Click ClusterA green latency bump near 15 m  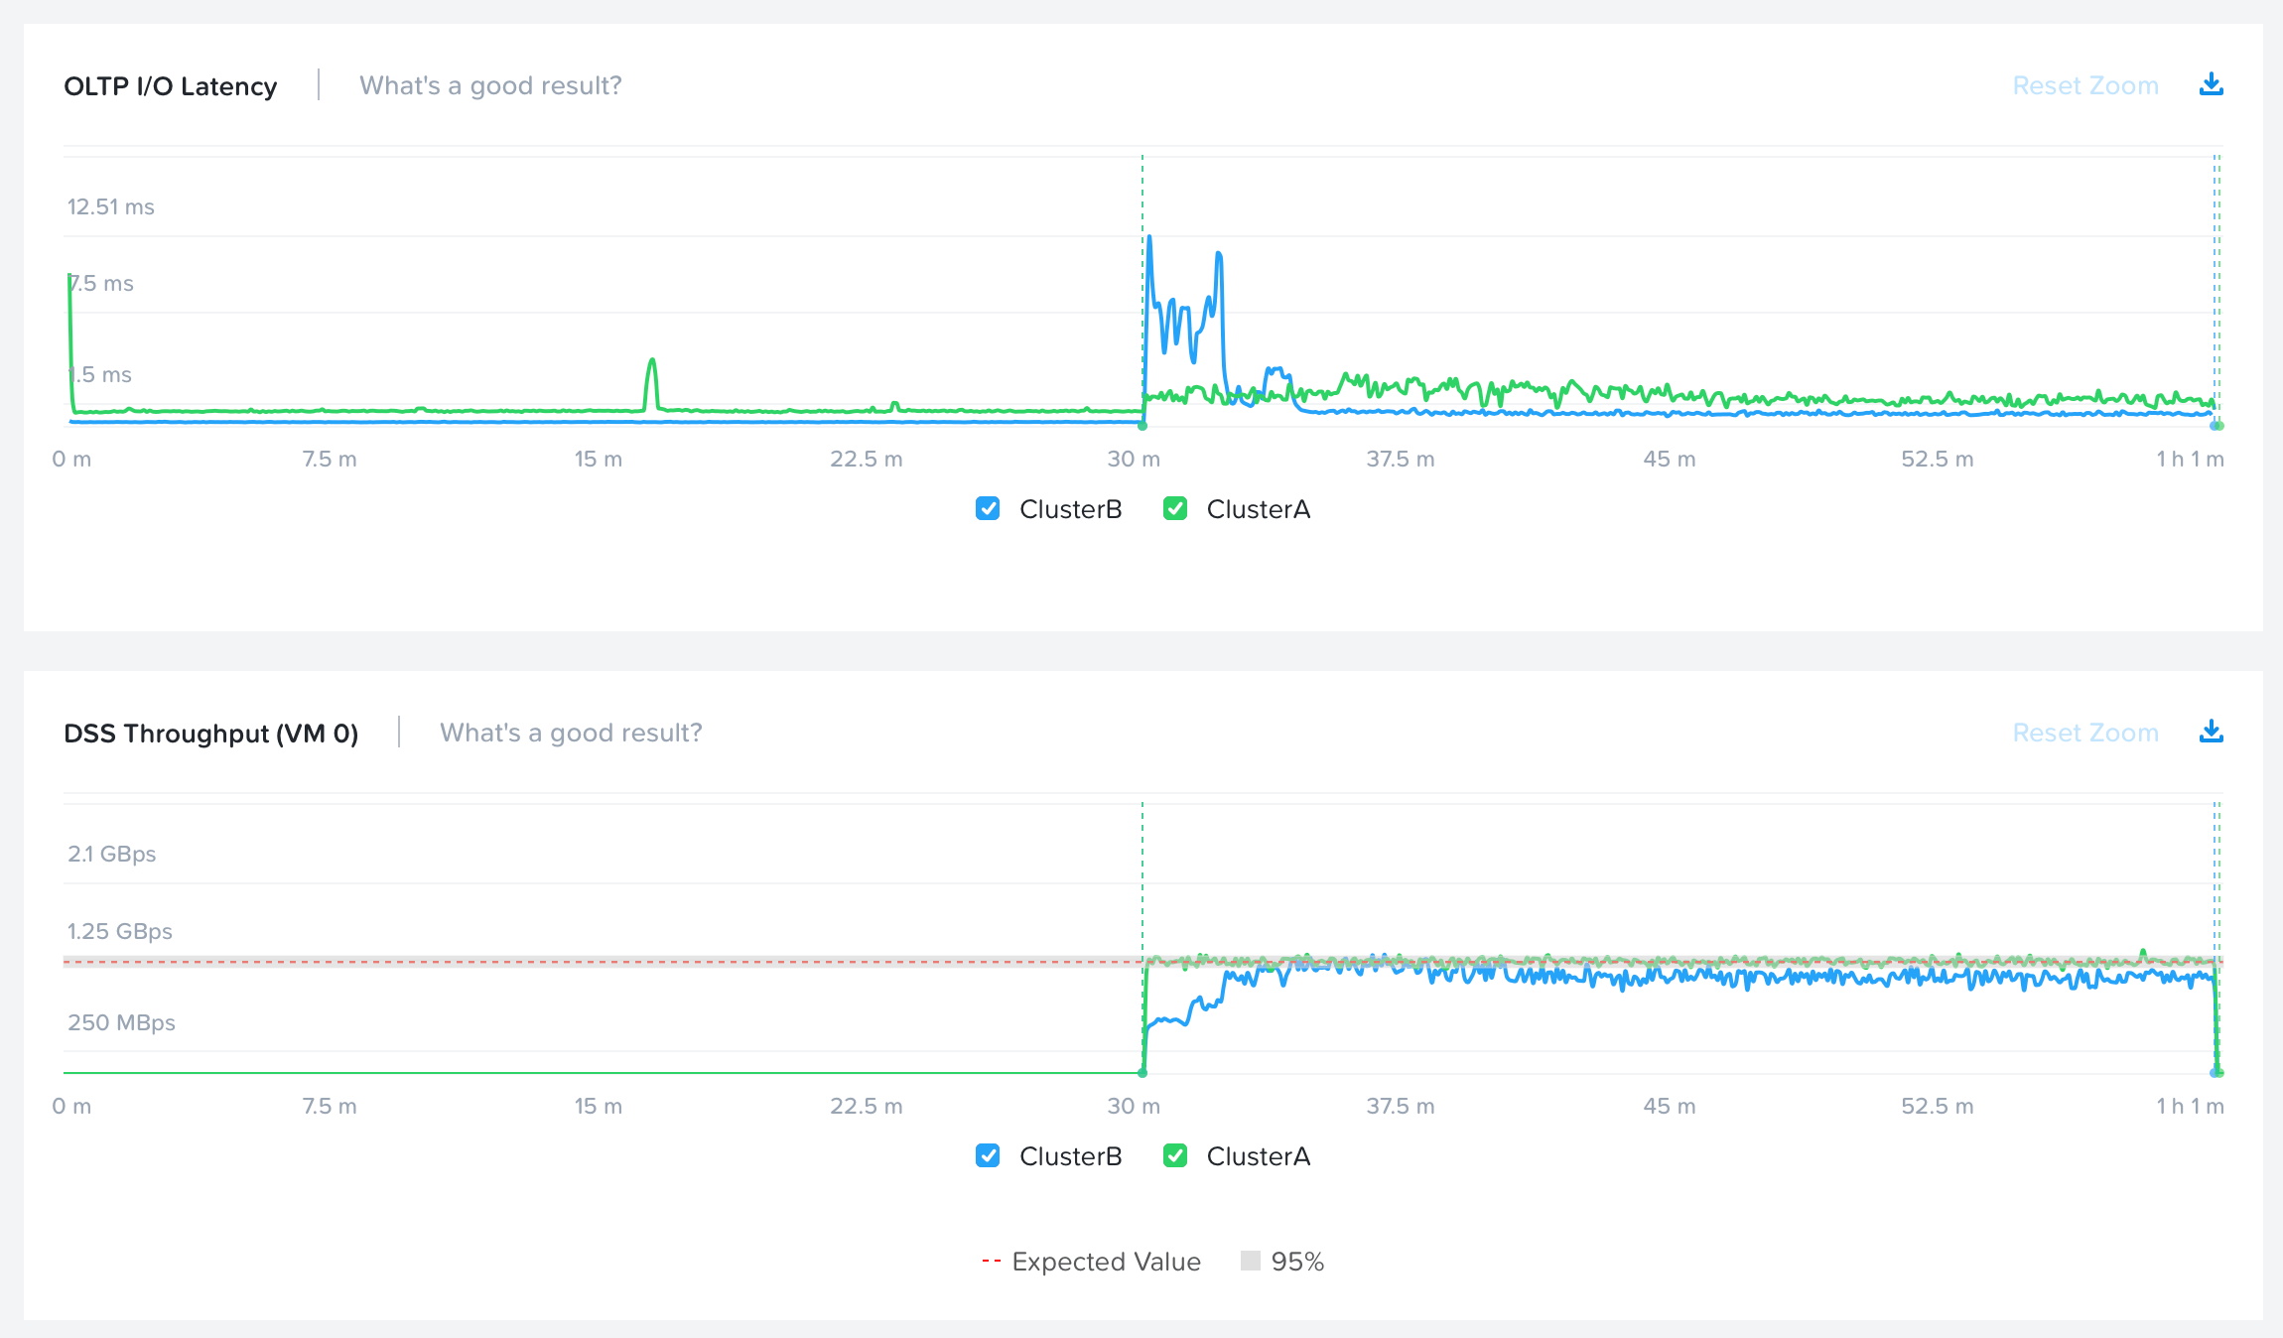pos(652,361)
